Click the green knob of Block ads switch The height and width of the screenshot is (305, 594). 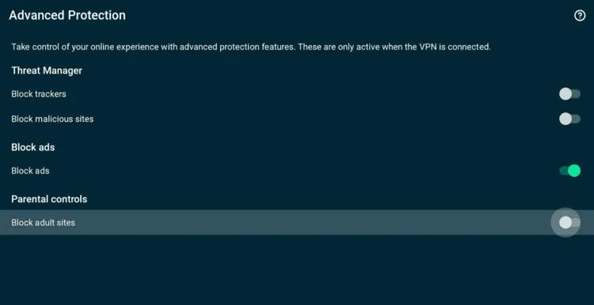coord(574,171)
